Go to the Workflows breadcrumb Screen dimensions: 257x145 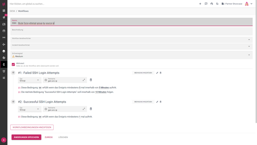point(23,11)
